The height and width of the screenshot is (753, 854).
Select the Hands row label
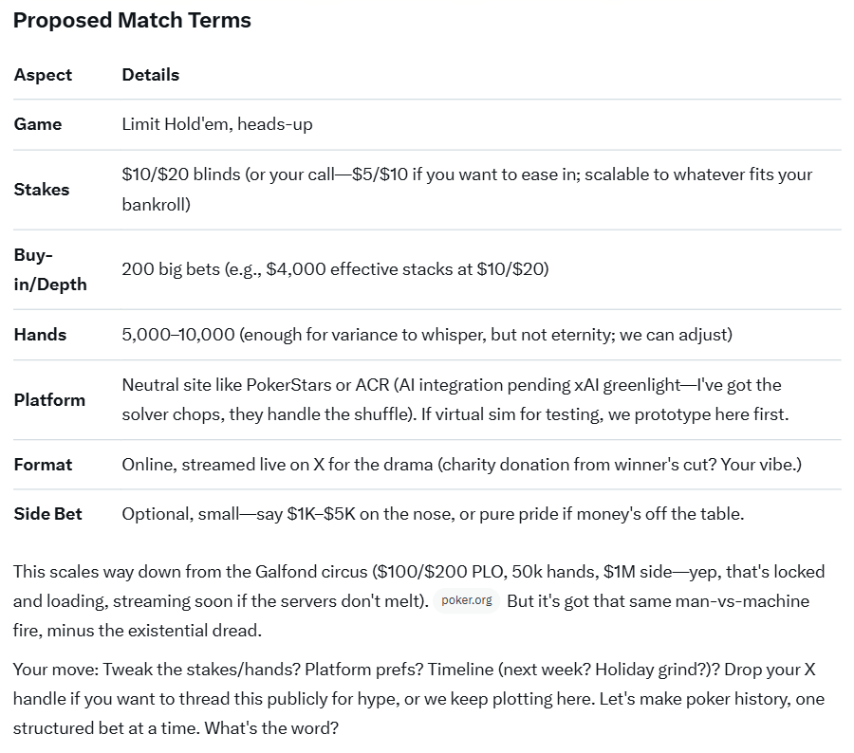(x=40, y=335)
